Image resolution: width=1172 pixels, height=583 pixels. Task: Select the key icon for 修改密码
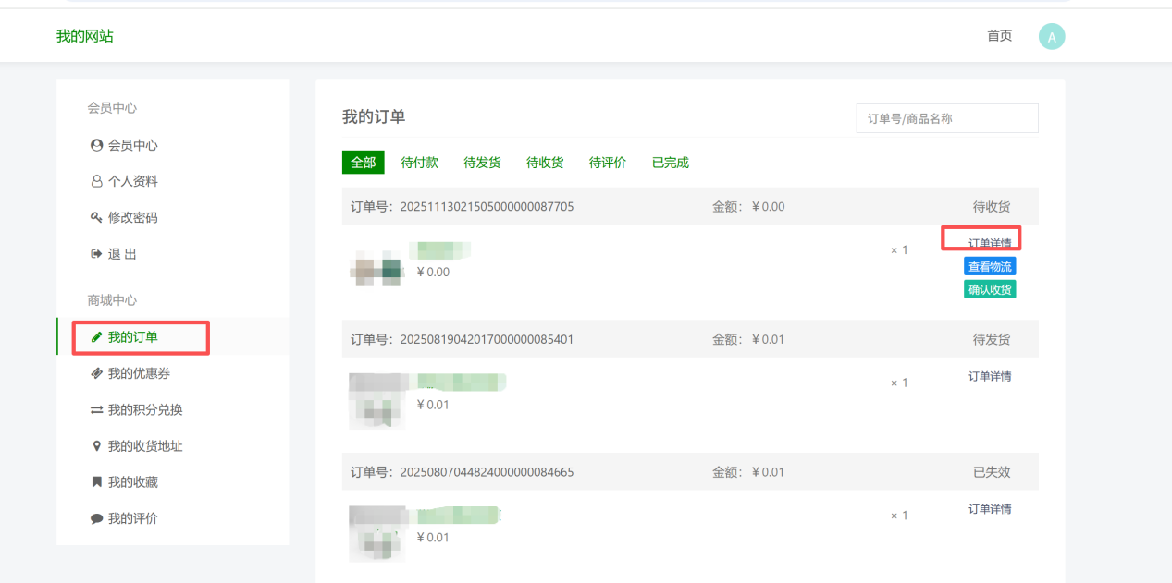(96, 217)
